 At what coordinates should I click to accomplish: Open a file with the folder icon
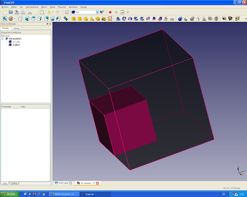(11, 12)
